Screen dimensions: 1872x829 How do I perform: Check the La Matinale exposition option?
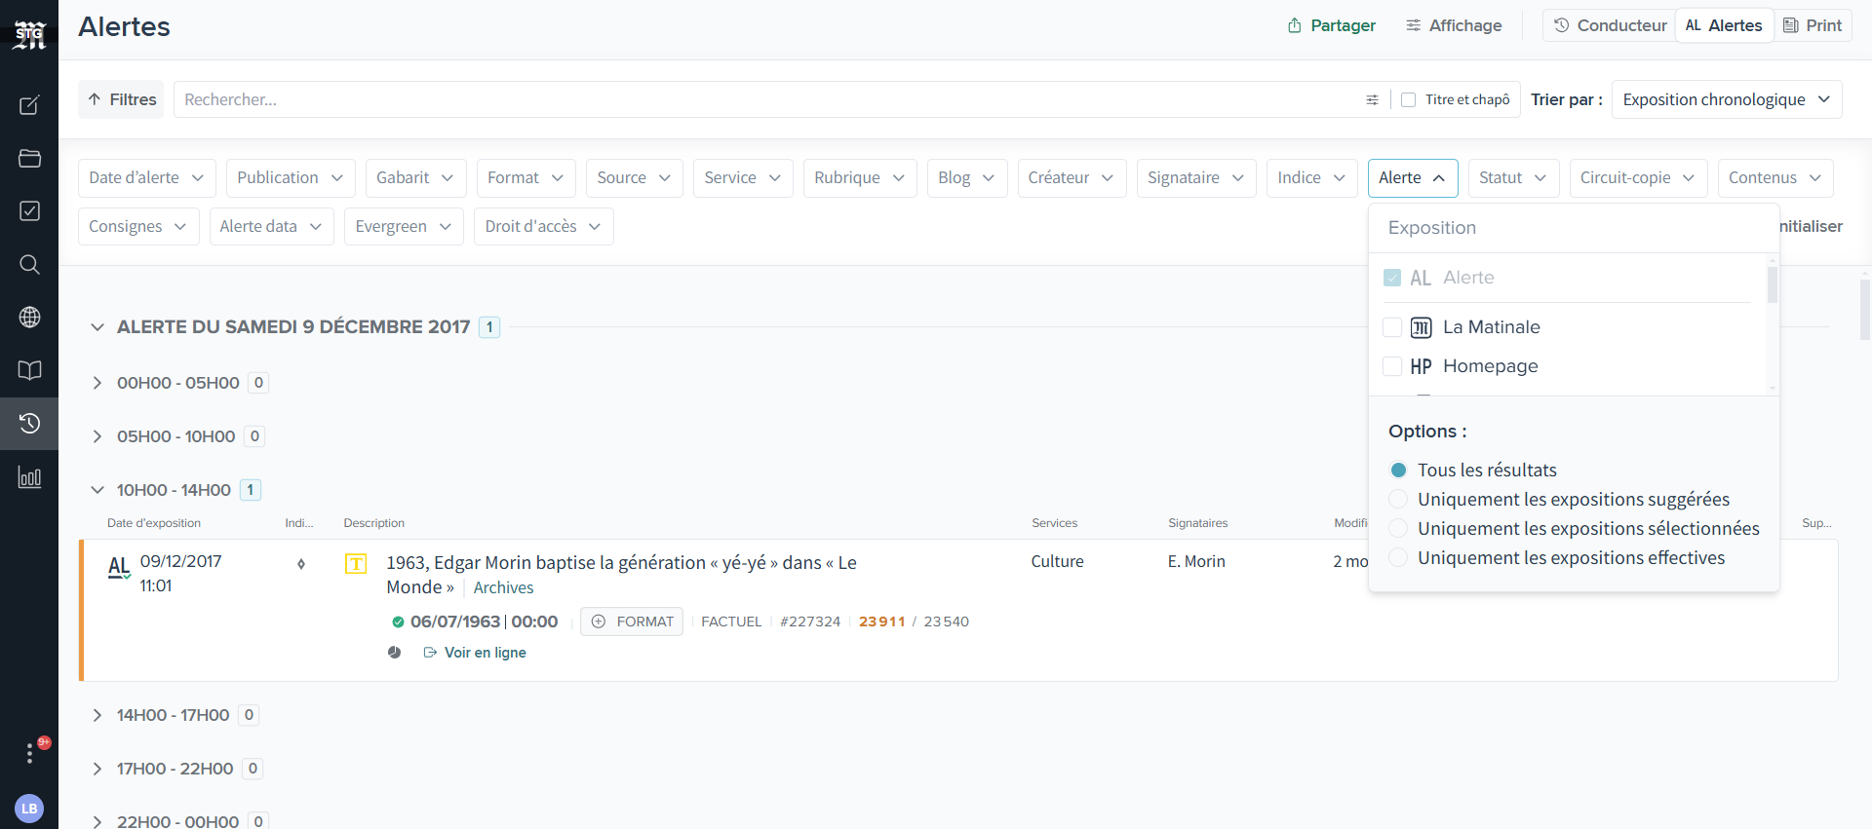click(x=1392, y=327)
